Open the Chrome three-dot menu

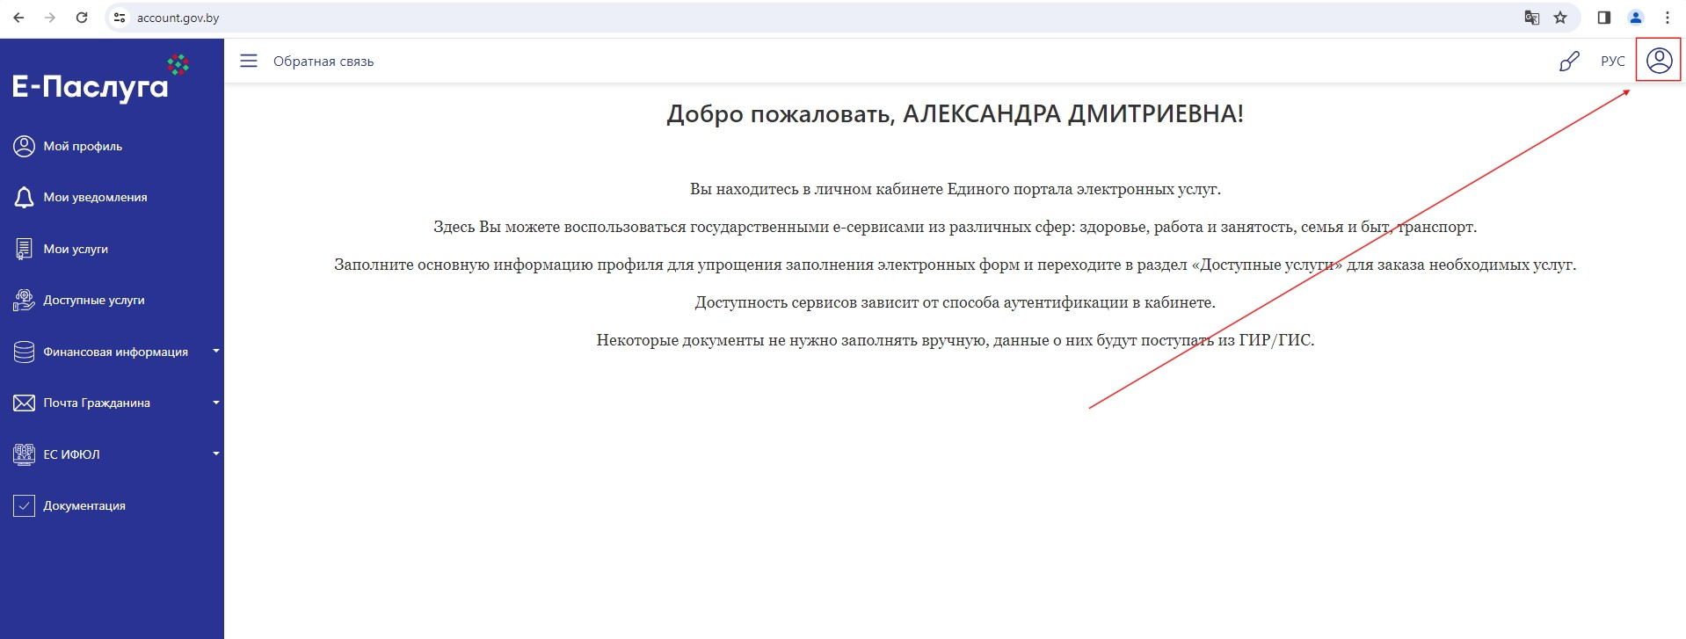(1668, 18)
